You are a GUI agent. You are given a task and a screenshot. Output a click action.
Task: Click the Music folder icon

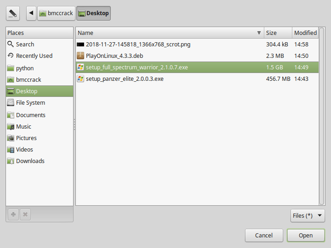(x=11, y=127)
